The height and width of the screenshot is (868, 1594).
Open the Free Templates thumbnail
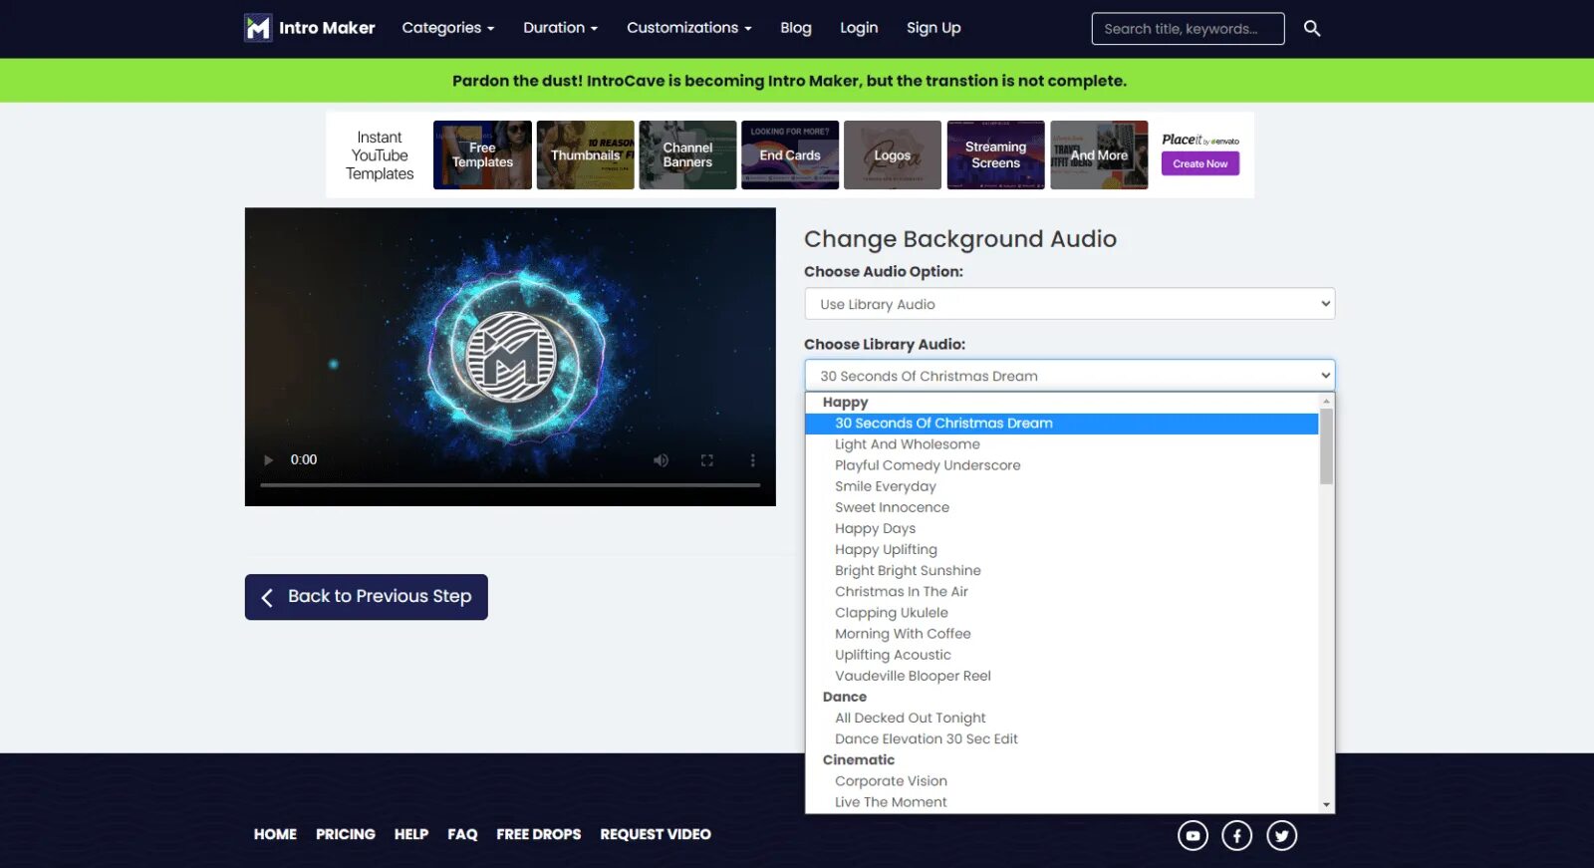tap(482, 155)
